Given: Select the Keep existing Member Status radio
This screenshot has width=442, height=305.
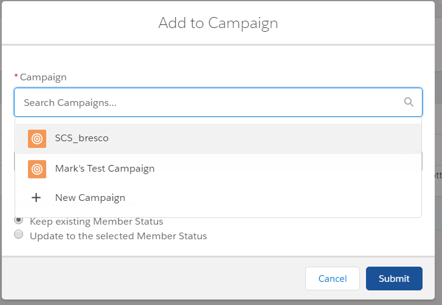Looking at the screenshot, I should click(x=19, y=220).
